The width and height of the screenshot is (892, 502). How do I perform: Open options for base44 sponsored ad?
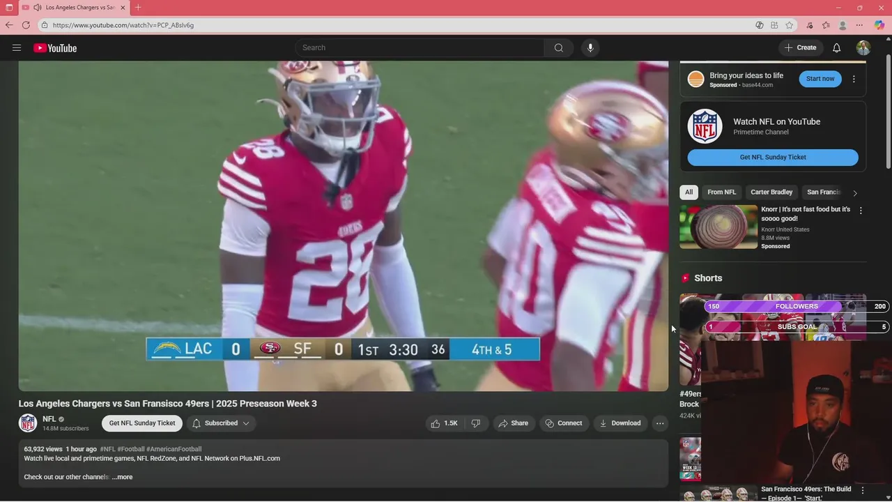point(854,79)
